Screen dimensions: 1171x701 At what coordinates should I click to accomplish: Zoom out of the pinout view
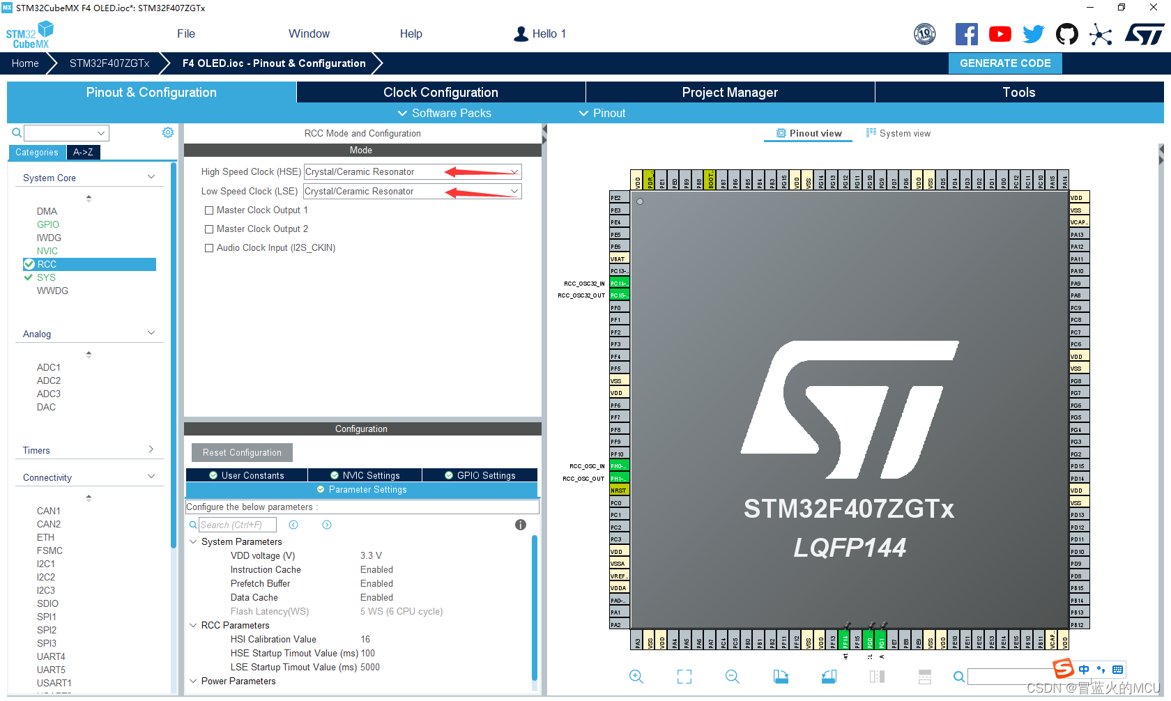[x=732, y=677]
